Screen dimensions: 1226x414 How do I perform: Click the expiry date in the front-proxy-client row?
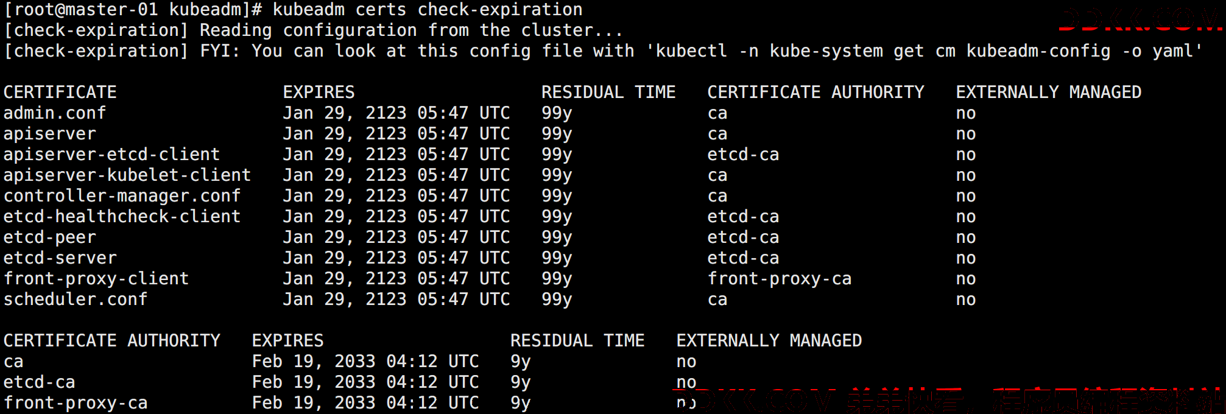pyautogui.click(x=396, y=279)
